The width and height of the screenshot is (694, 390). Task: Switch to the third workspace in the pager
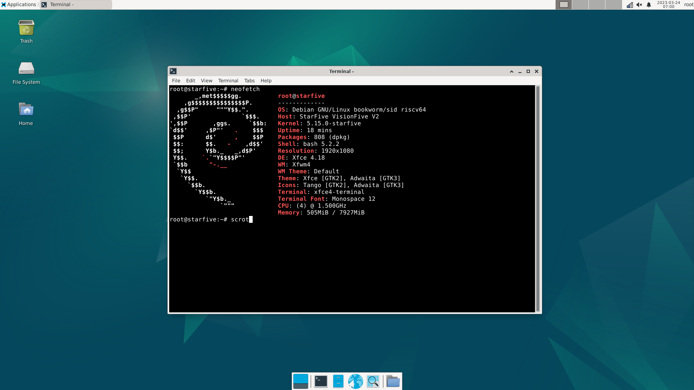tap(597, 5)
